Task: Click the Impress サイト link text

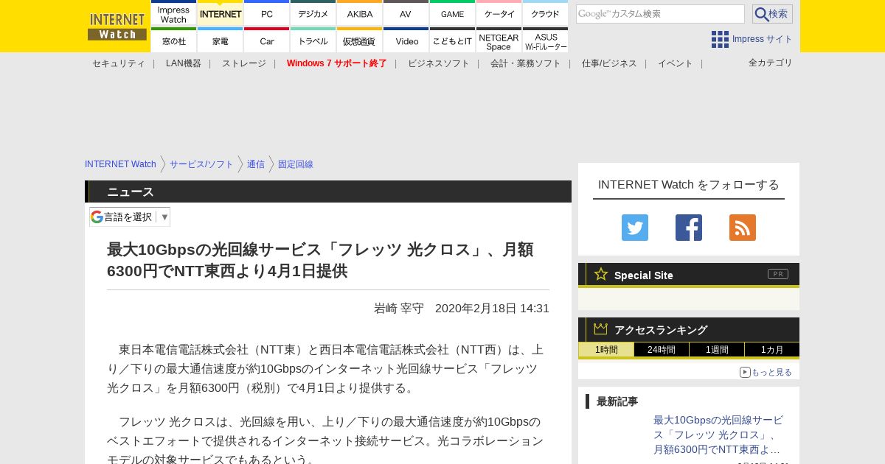Action: [763, 39]
